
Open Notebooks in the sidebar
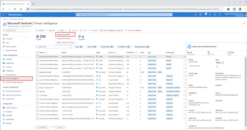(x=10, y=71)
